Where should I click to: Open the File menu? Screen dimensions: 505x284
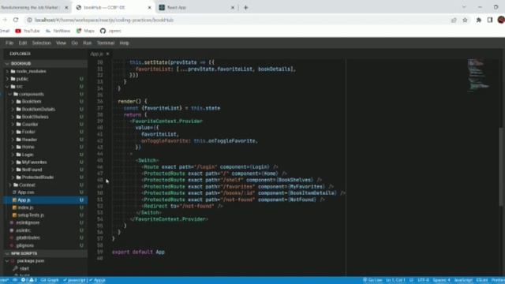(x=9, y=43)
